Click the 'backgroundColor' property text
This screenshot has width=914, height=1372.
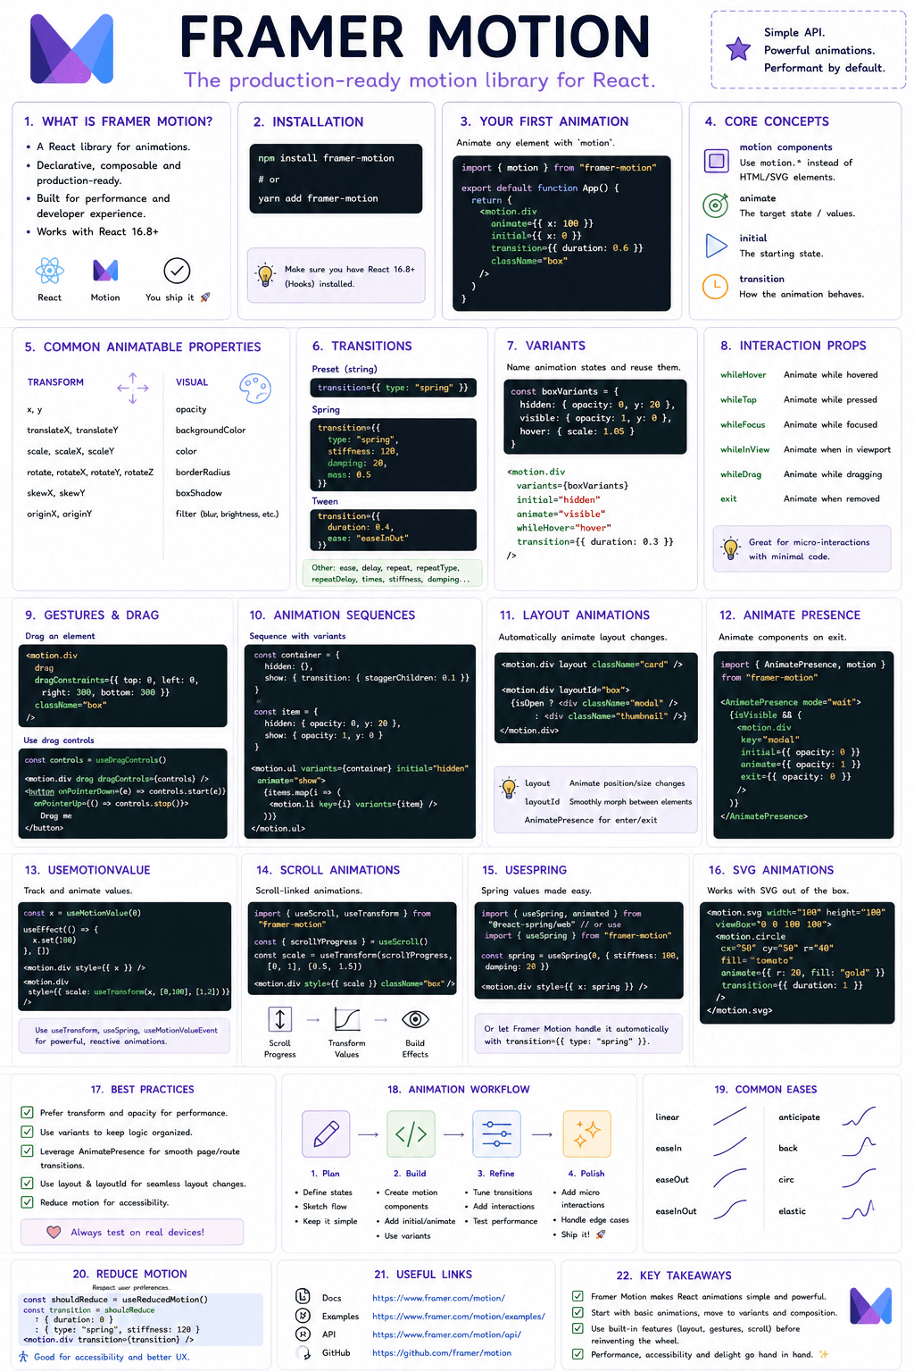click(211, 431)
